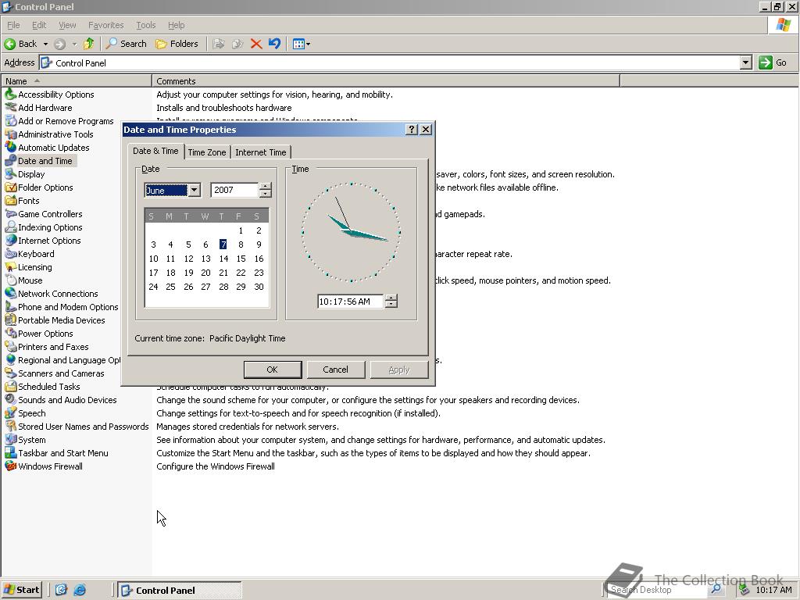The height and width of the screenshot is (600, 800).
Task: Select the Network Connections icon
Action: point(10,294)
